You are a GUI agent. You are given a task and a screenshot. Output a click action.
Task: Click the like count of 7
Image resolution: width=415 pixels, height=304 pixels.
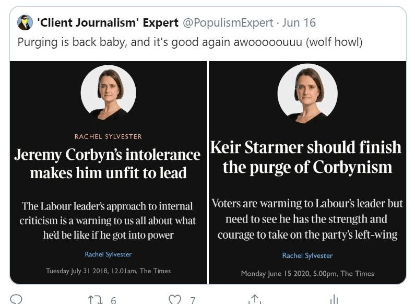click(193, 300)
